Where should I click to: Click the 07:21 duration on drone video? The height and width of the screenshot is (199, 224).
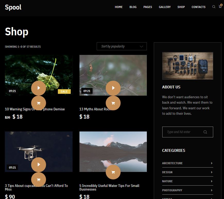pyautogui.click(x=12, y=168)
